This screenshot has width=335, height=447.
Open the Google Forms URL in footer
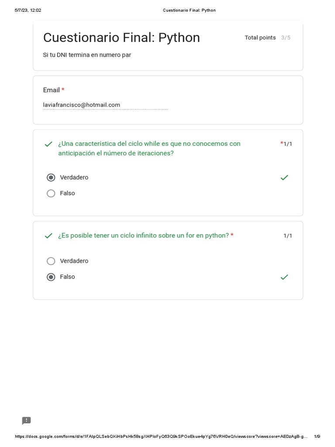coord(161,437)
